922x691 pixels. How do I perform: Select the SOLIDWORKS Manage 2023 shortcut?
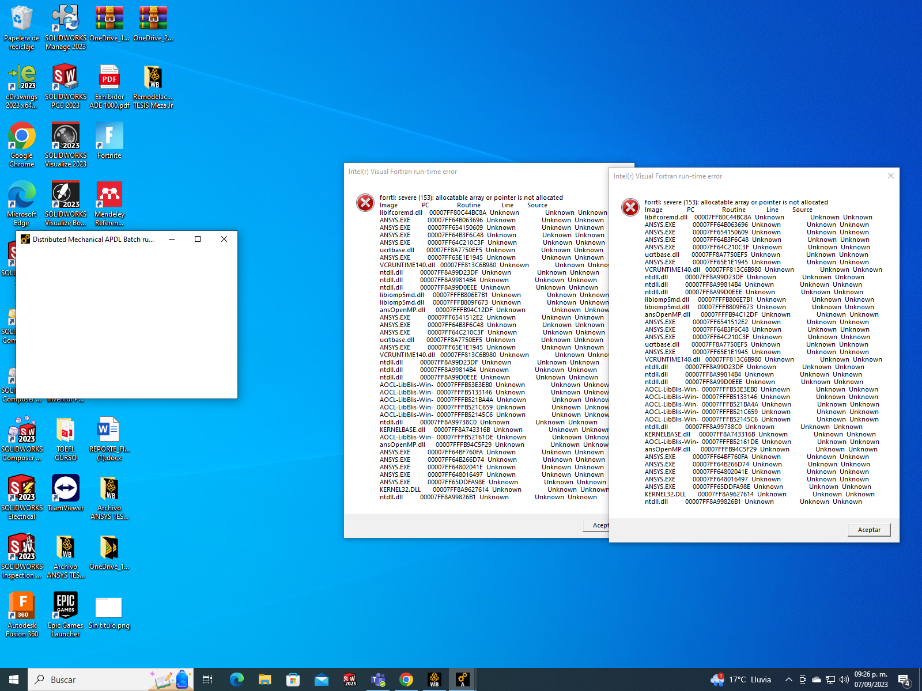pyautogui.click(x=66, y=26)
